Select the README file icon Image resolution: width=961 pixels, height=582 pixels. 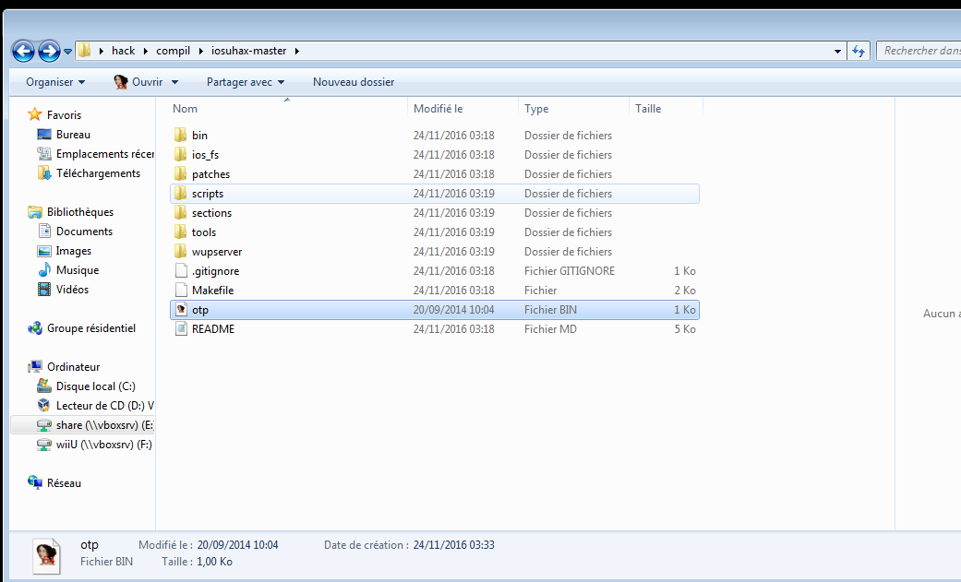(x=181, y=329)
